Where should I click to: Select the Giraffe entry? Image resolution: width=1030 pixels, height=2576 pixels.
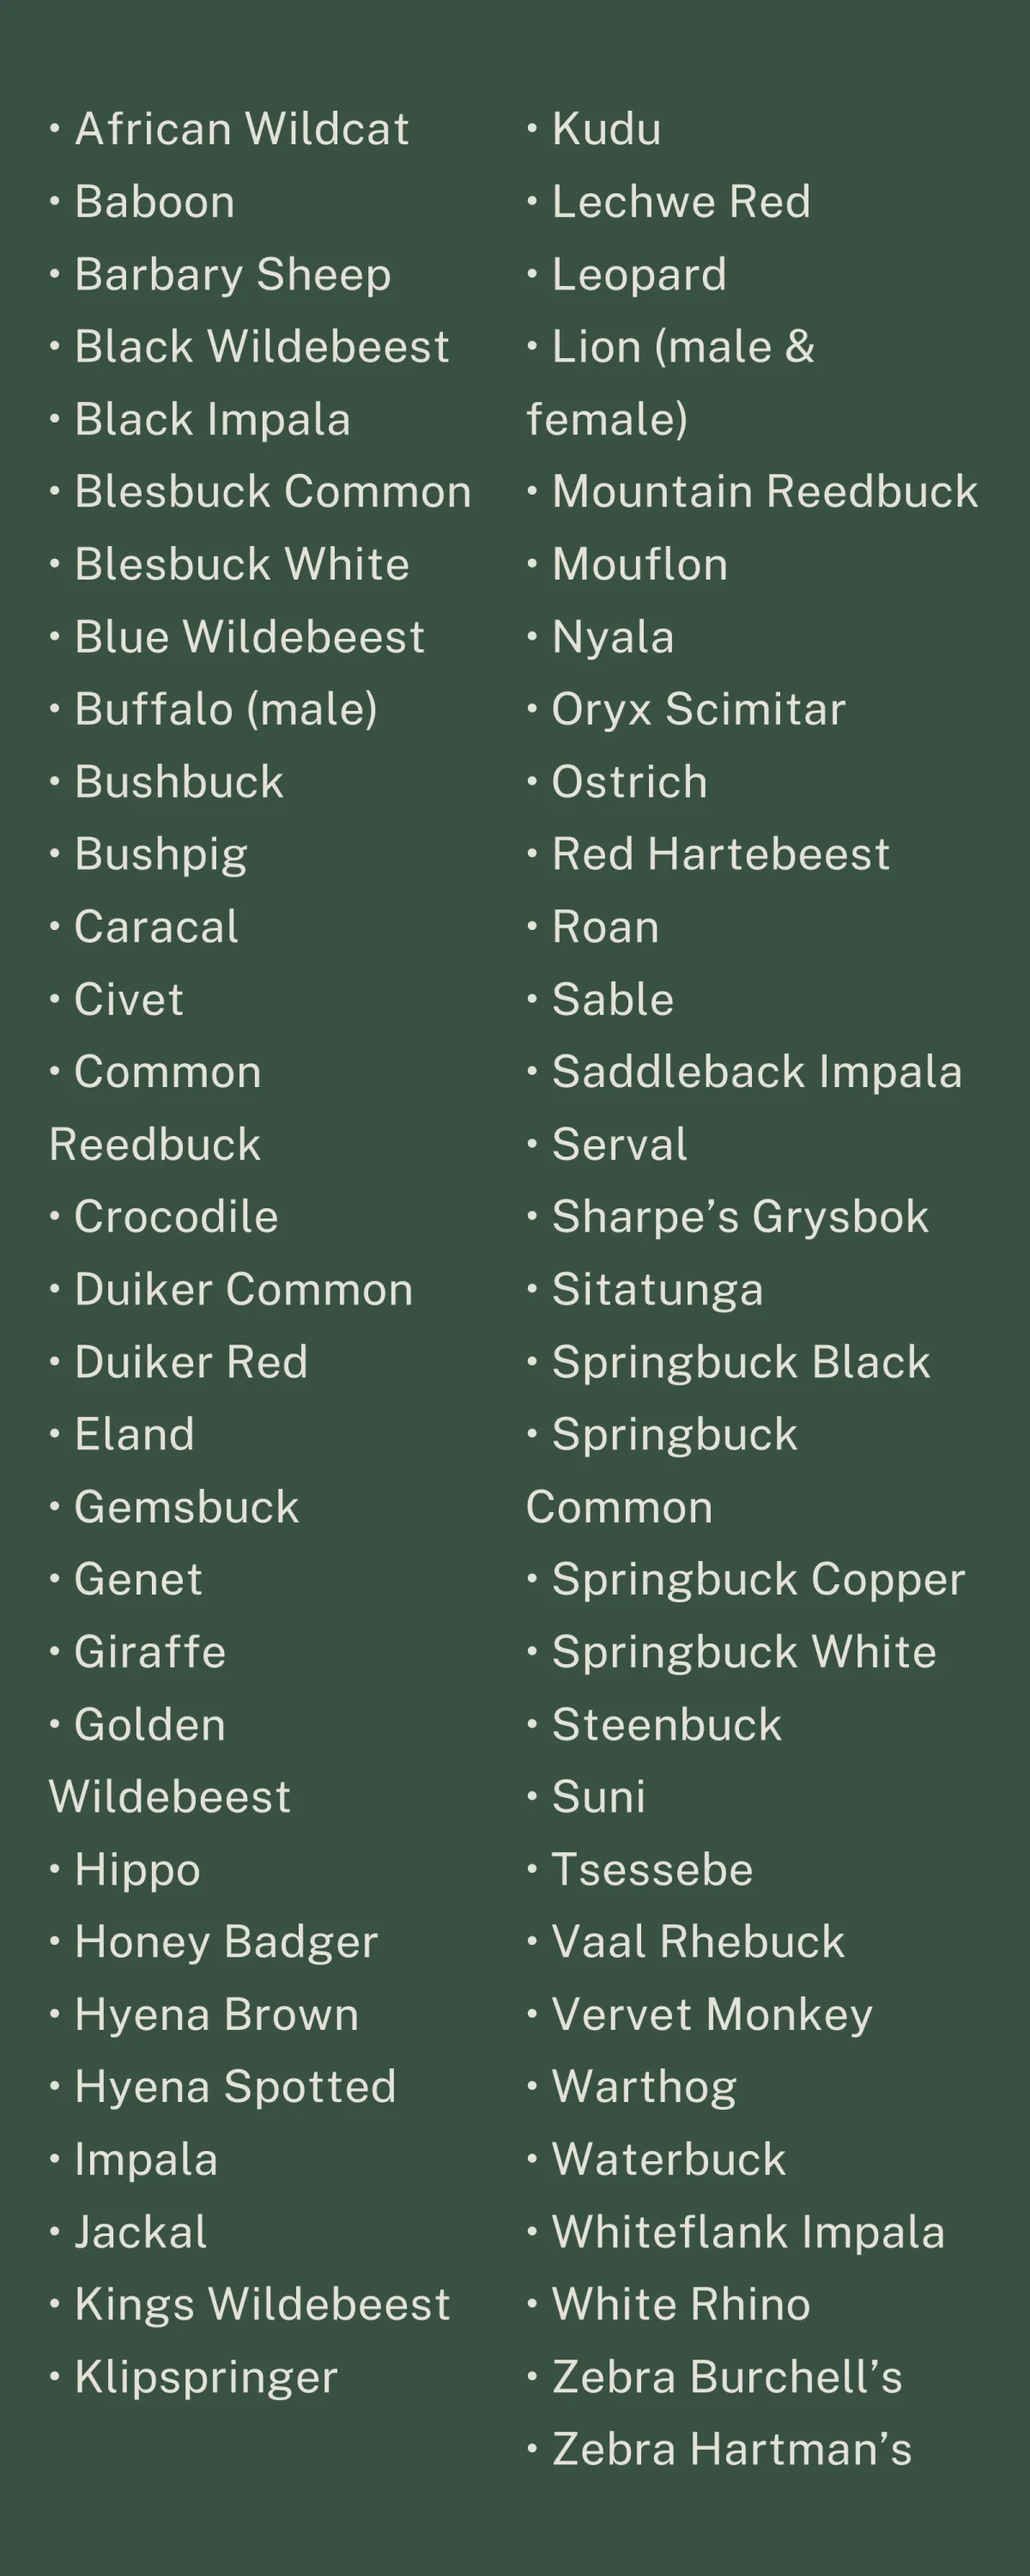150,1652
